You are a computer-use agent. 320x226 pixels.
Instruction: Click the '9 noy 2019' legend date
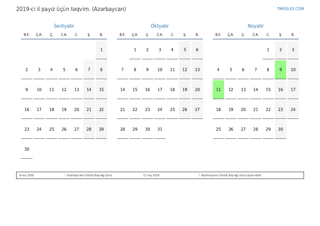[x=27, y=175]
